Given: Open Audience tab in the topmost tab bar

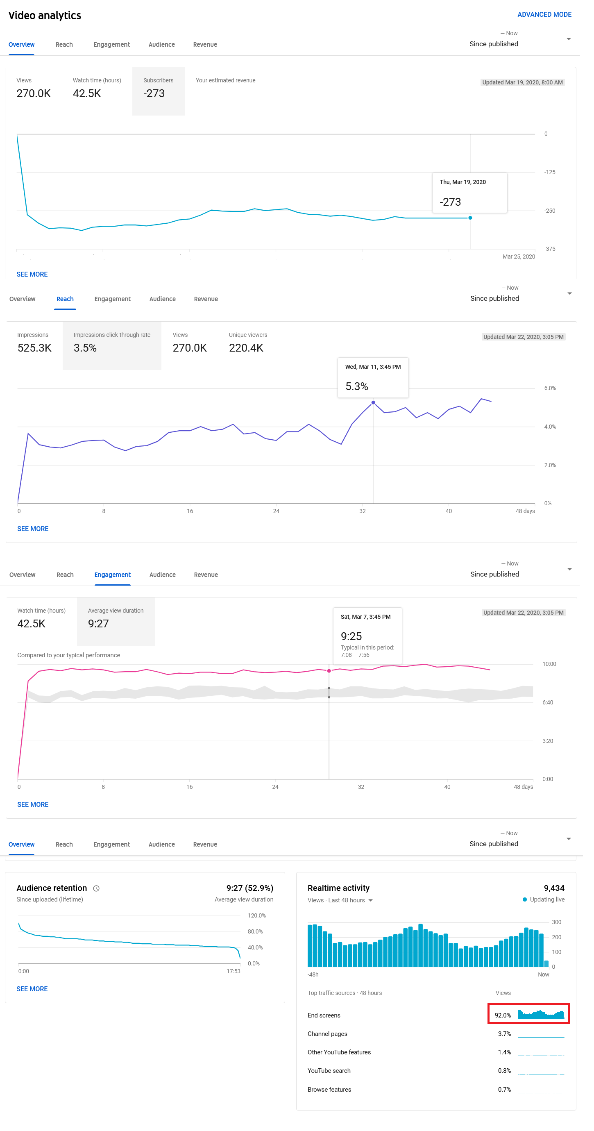Looking at the screenshot, I should tap(161, 44).
